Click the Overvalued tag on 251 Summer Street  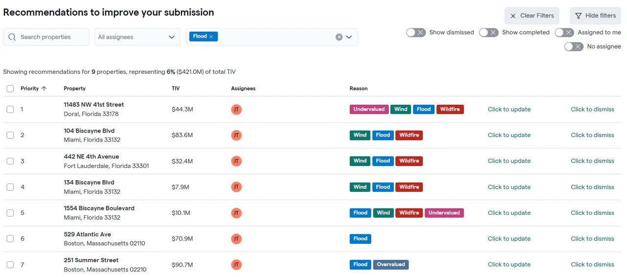click(x=390, y=265)
